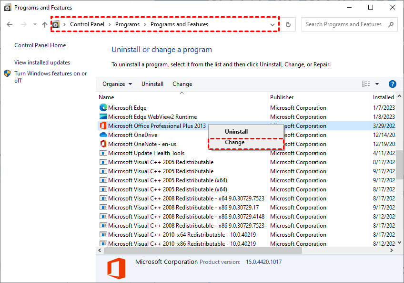Expand the address bar history dropdown
This screenshot has width=404, height=283.
point(273,24)
